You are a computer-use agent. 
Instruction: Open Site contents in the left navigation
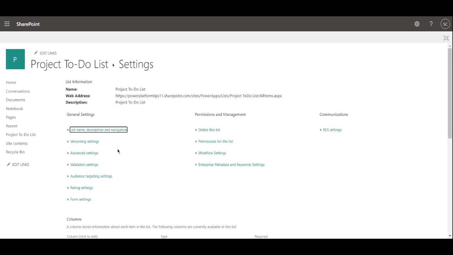17,143
